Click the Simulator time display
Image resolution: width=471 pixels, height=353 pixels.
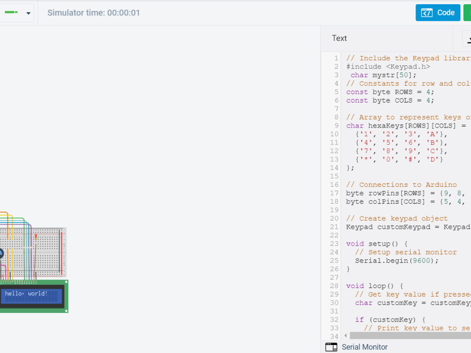94,13
